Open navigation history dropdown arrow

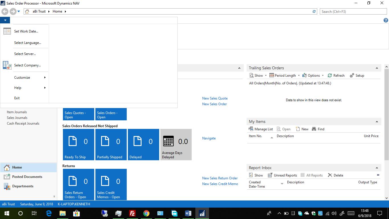(x=19, y=11)
